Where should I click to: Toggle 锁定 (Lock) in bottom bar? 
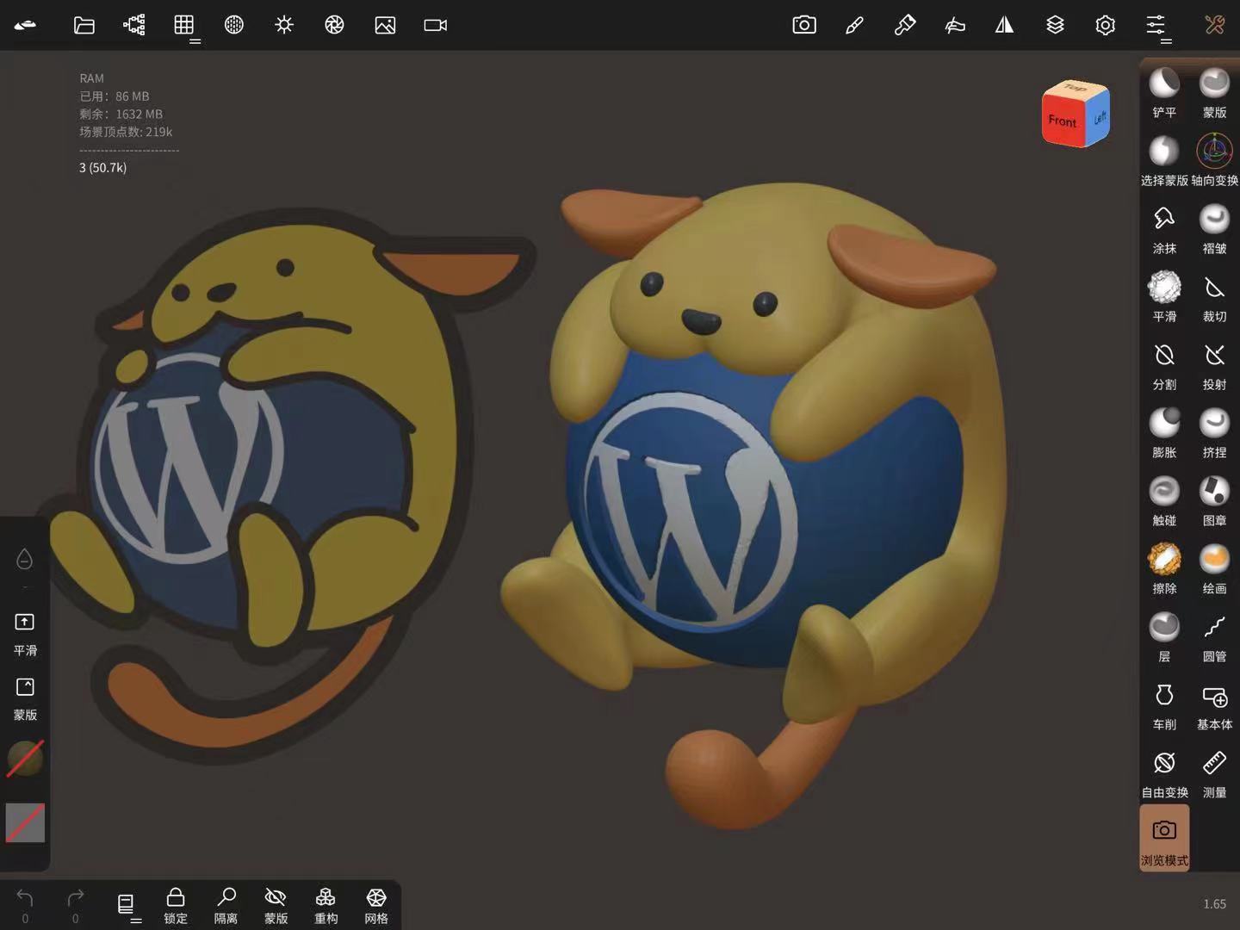point(176,905)
